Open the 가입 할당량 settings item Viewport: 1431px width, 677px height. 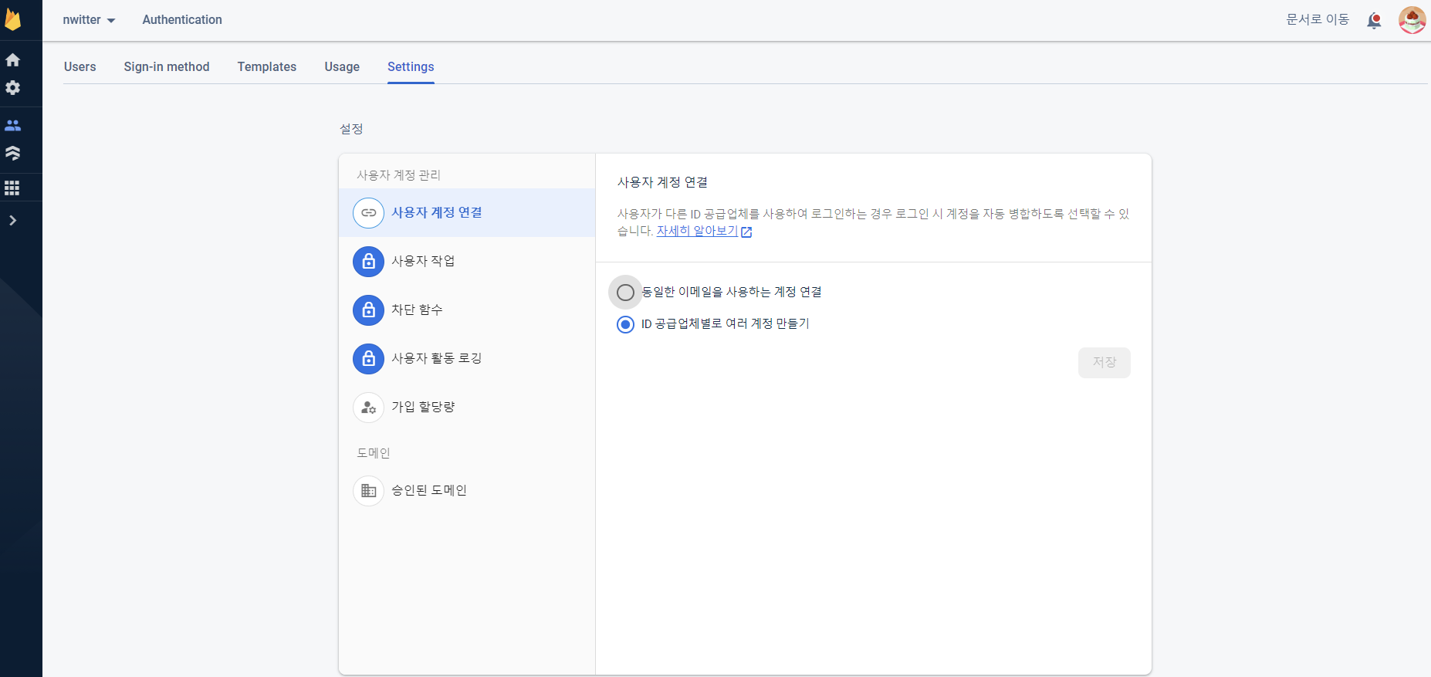(x=467, y=408)
